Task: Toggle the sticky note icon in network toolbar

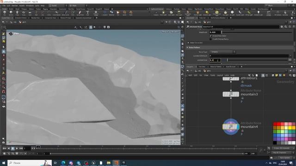Action: [277, 75]
